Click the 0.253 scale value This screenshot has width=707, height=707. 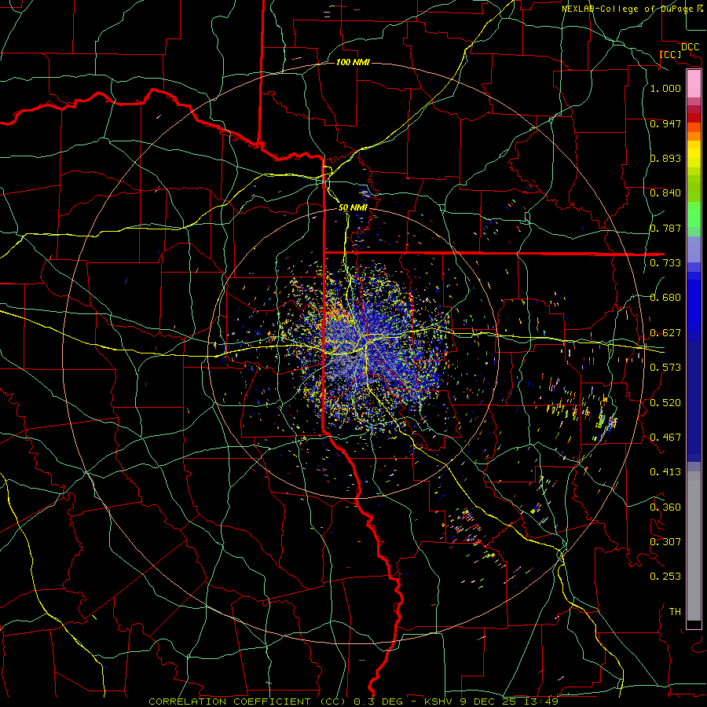[665, 577]
